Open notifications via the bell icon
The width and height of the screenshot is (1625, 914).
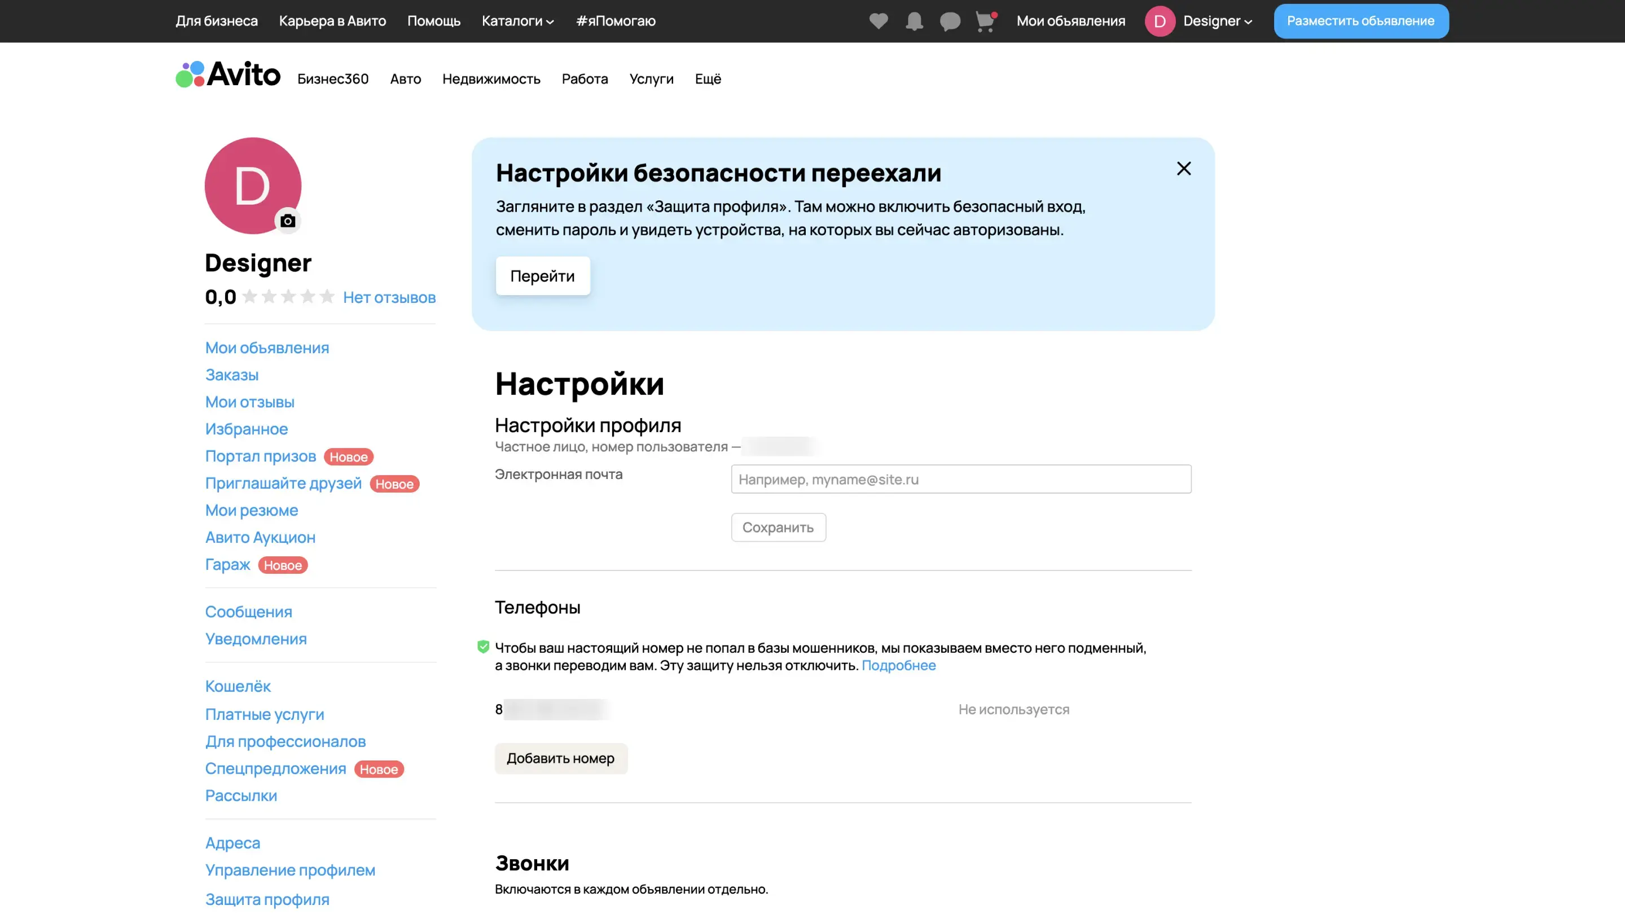pos(914,21)
